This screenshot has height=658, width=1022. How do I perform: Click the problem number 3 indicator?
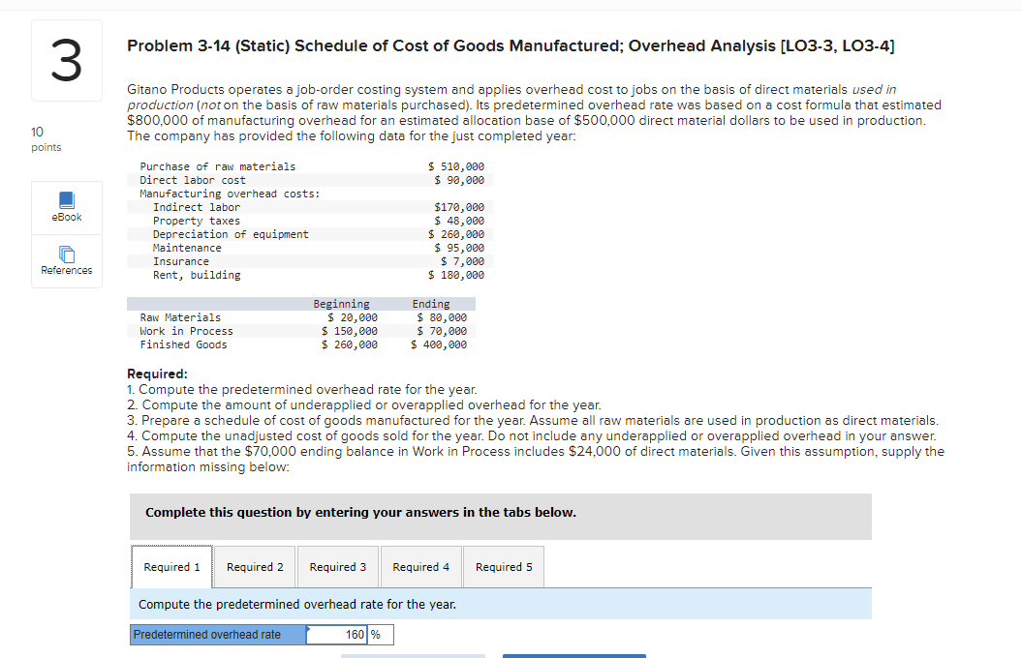click(66, 60)
